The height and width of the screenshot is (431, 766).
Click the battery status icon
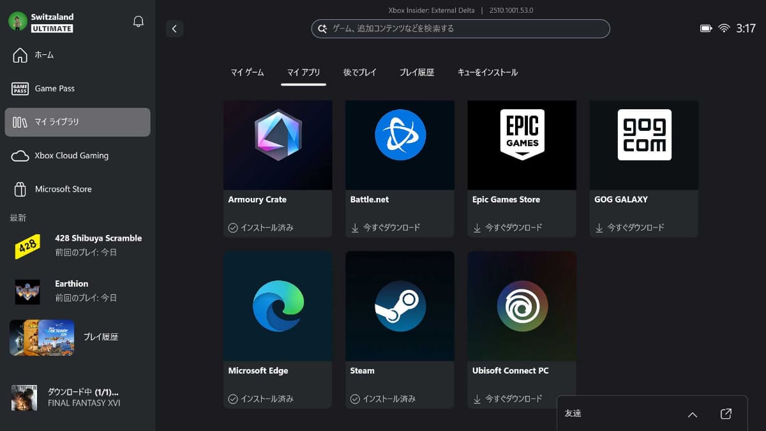coord(705,27)
